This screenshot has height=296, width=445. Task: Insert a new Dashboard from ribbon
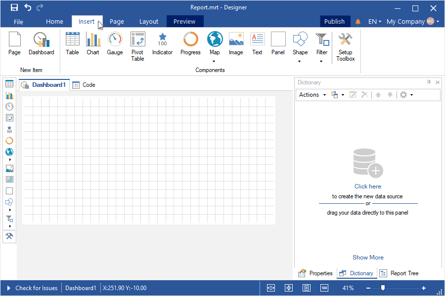pos(42,43)
